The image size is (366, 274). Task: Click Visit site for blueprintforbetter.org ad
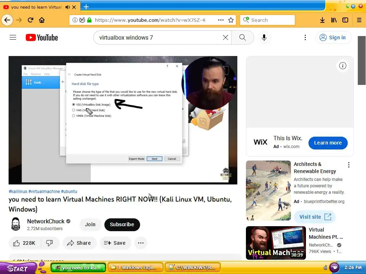pyautogui.click(x=315, y=217)
